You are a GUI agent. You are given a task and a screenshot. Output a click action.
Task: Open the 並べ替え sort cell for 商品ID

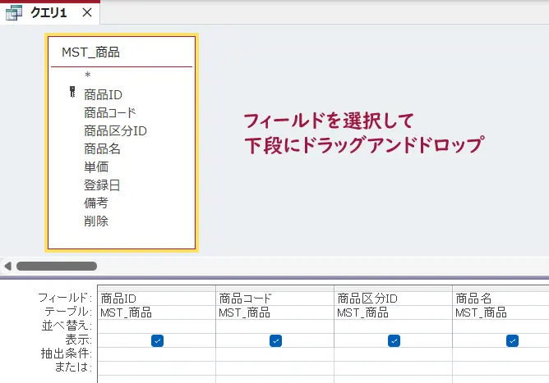point(155,326)
